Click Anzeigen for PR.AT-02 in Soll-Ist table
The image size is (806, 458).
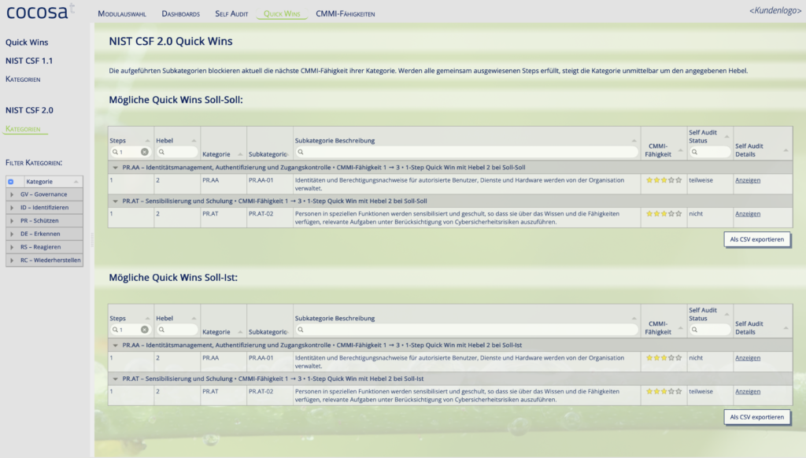[748, 392]
